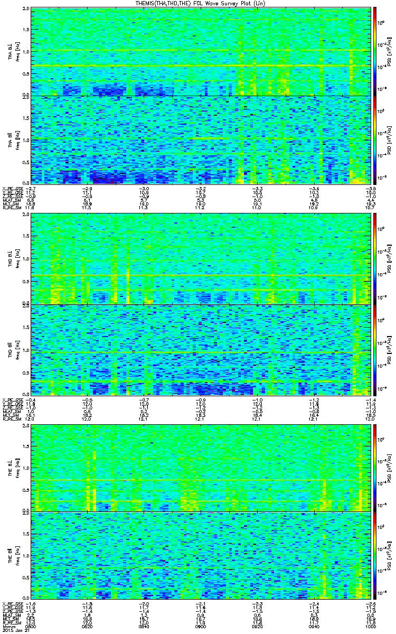Click the PSD color bar beside THD panels

point(375,304)
